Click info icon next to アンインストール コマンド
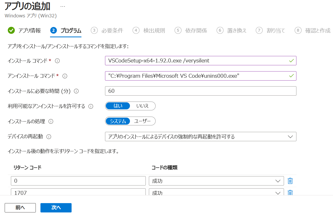 pyautogui.click(x=65, y=76)
